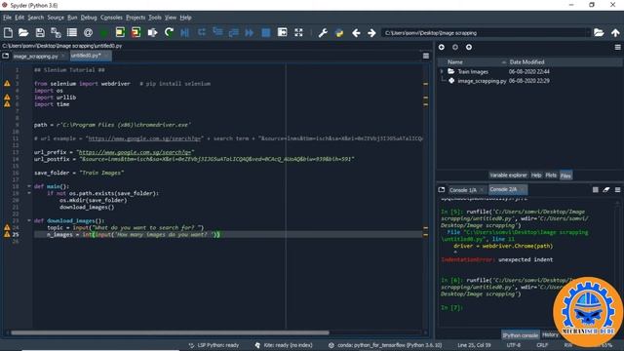Interrupt kernel with console stop square
Screen dimensions: 624x351
point(596,190)
